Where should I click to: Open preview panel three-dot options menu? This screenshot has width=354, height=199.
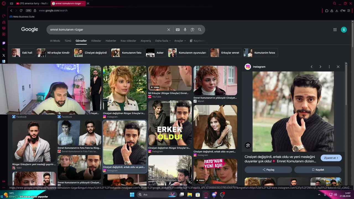pos(329,67)
